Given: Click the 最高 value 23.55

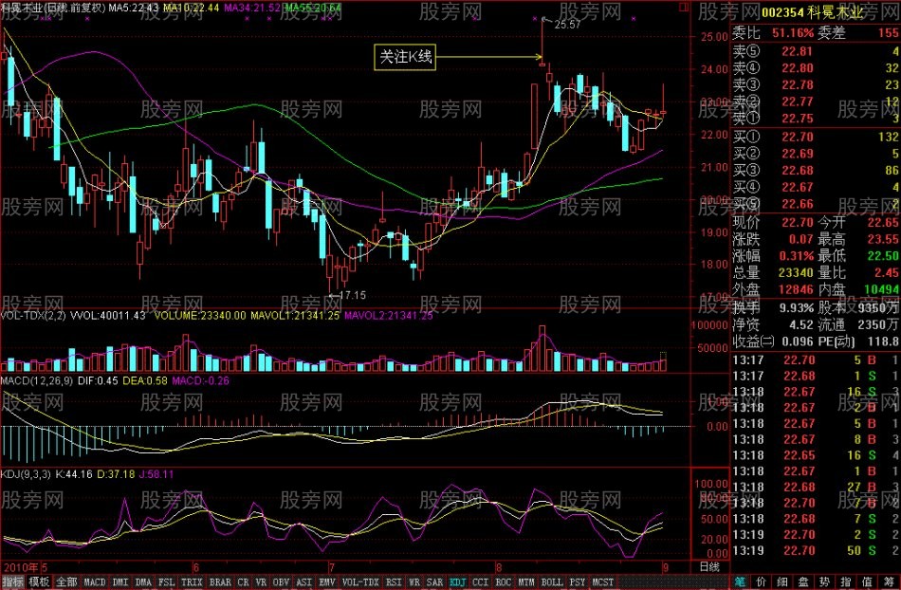Looking at the screenshot, I should (x=882, y=239).
